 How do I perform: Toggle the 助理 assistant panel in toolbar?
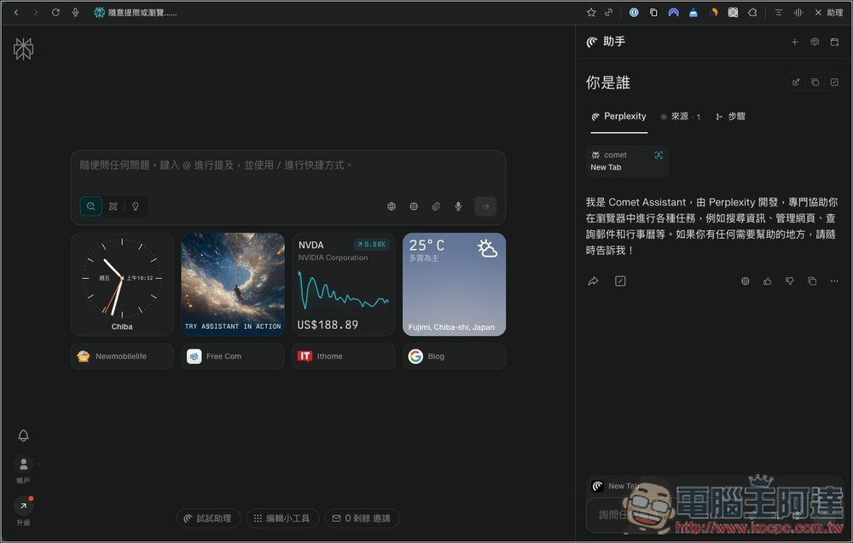pos(828,13)
